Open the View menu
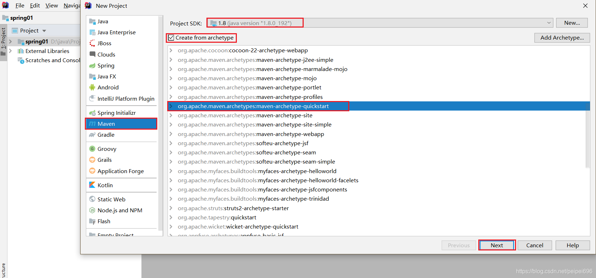The width and height of the screenshot is (596, 278). (x=52, y=5)
